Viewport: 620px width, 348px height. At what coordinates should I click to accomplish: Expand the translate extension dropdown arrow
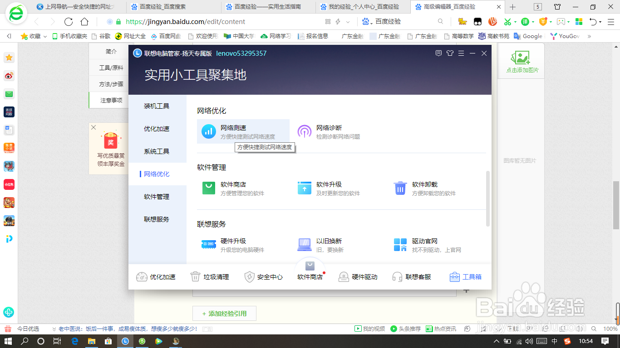[x=534, y=22]
